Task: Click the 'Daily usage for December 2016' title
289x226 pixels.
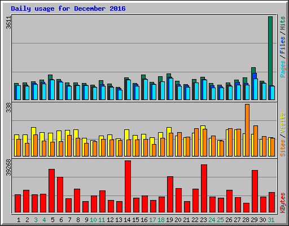Action: coord(68,8)
